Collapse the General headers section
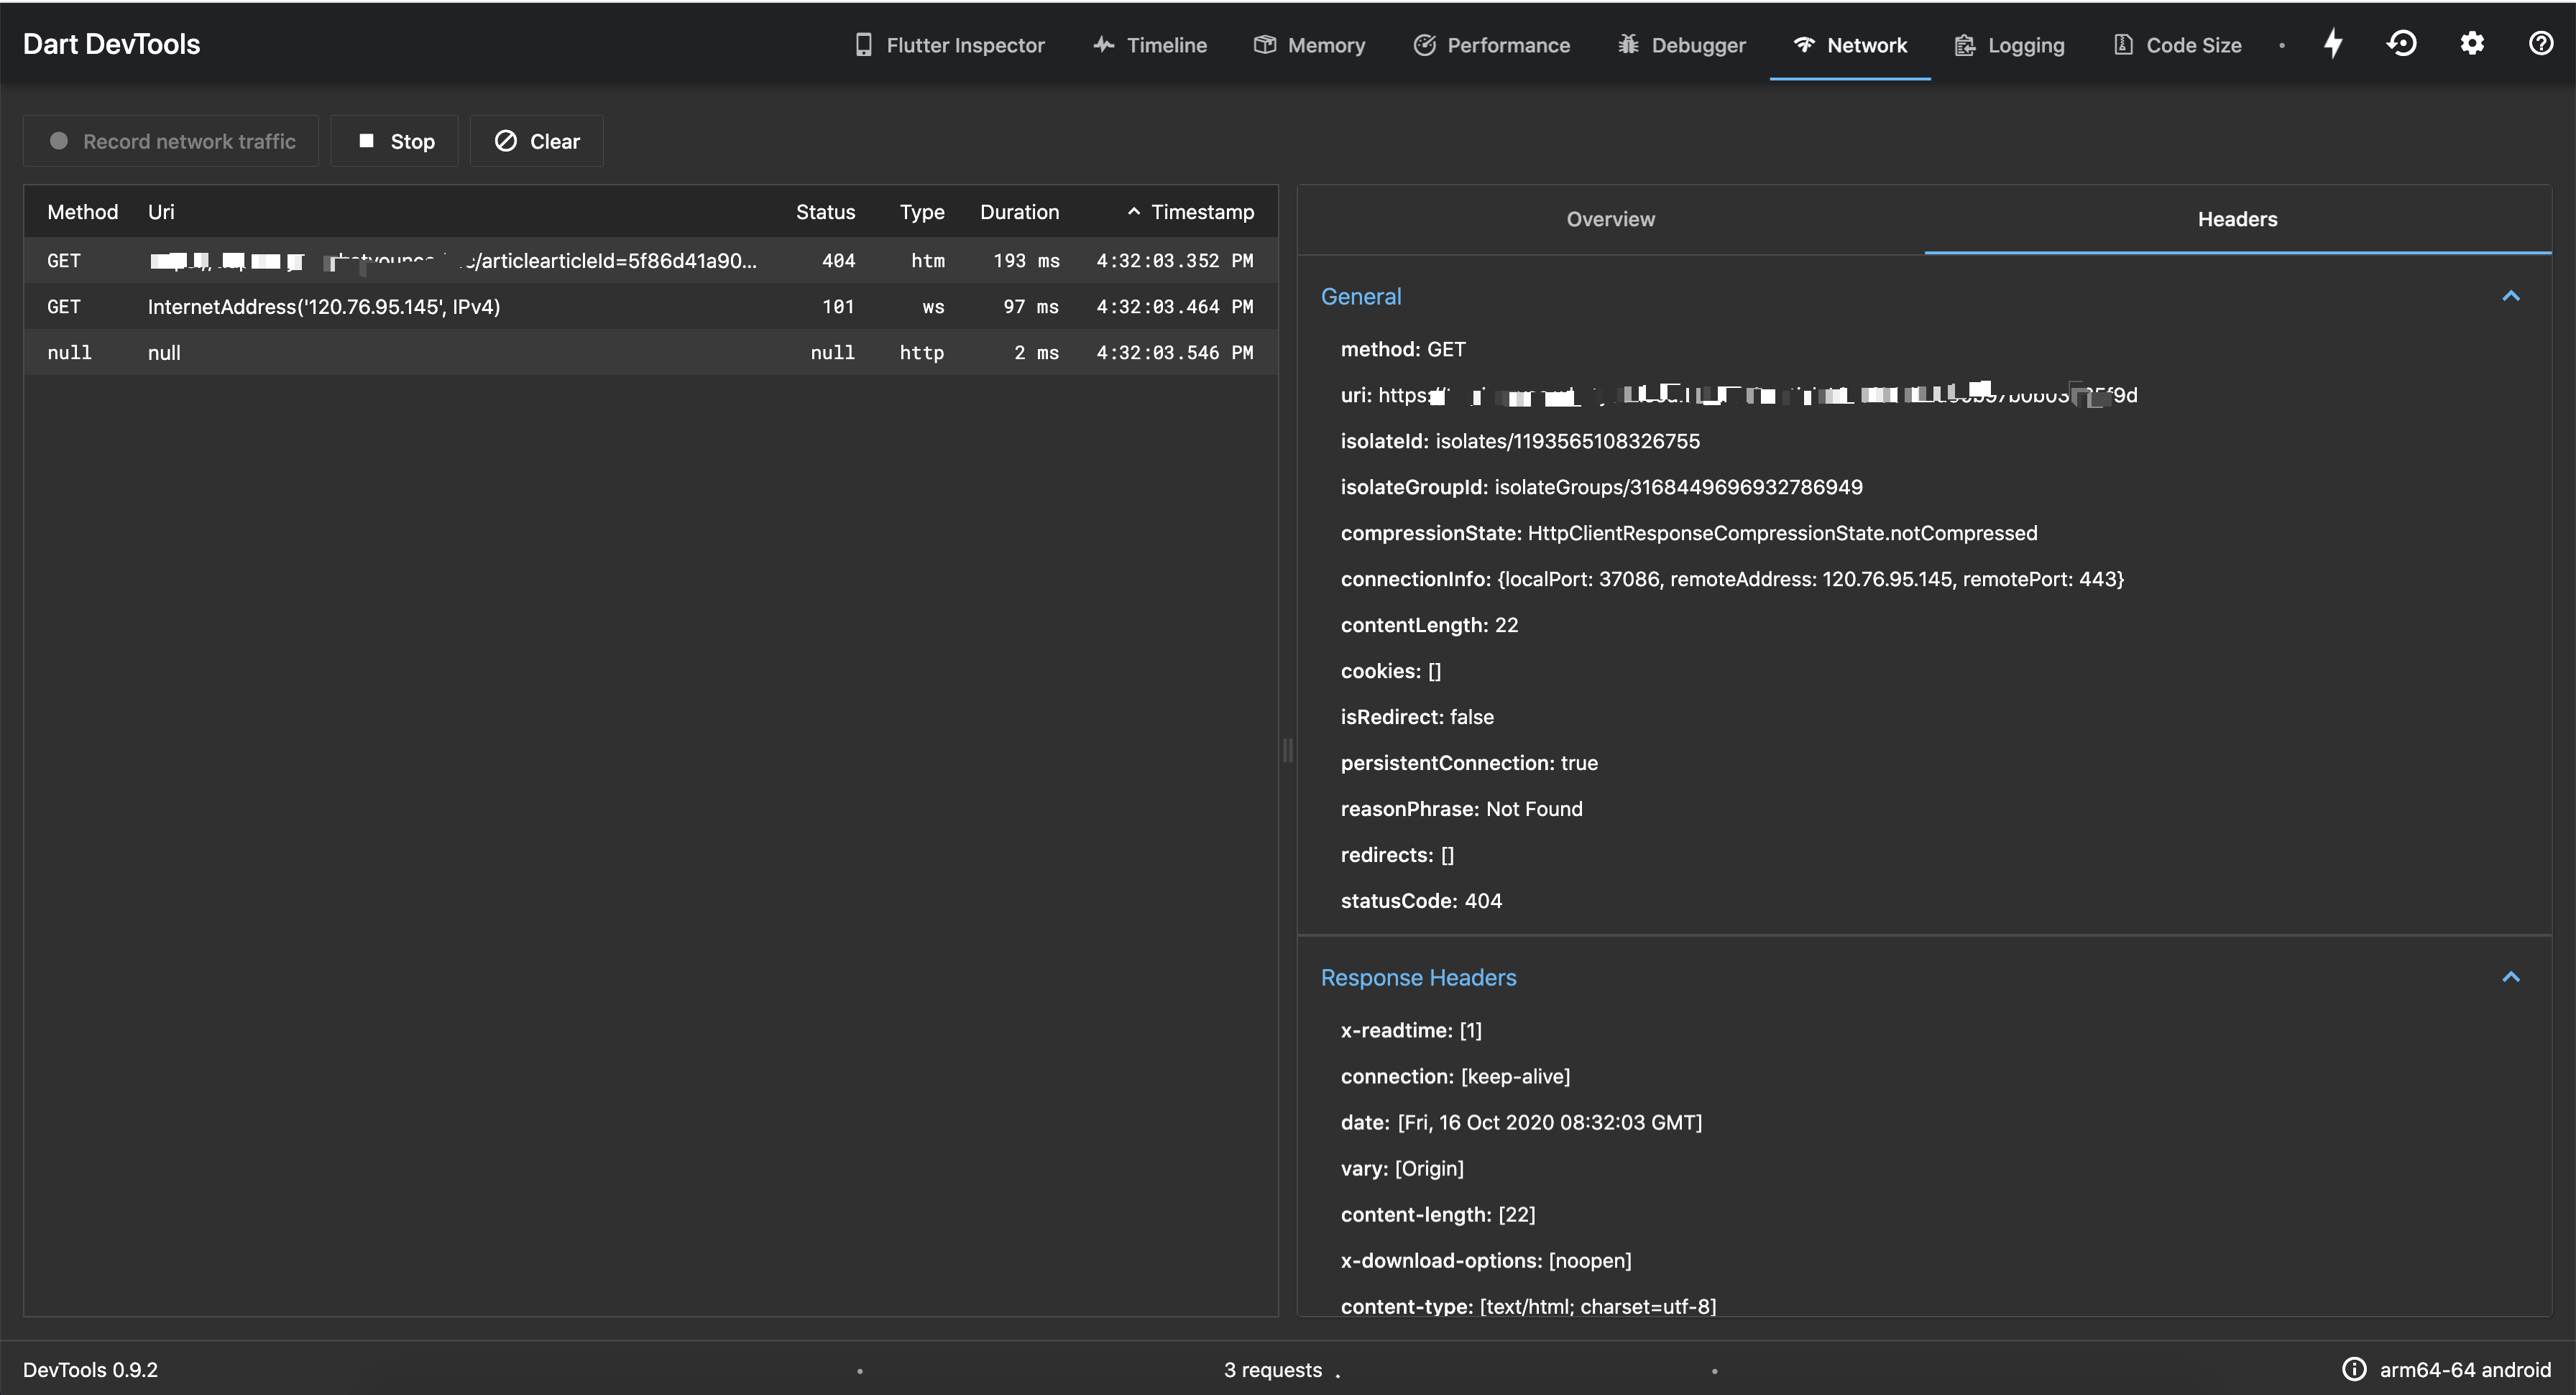2576x1395 pixels. 2511,296
